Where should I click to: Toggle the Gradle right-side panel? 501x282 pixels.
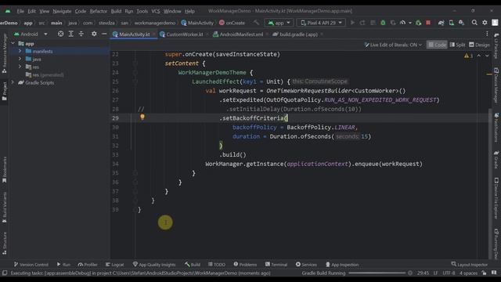[x=496, y=159]
